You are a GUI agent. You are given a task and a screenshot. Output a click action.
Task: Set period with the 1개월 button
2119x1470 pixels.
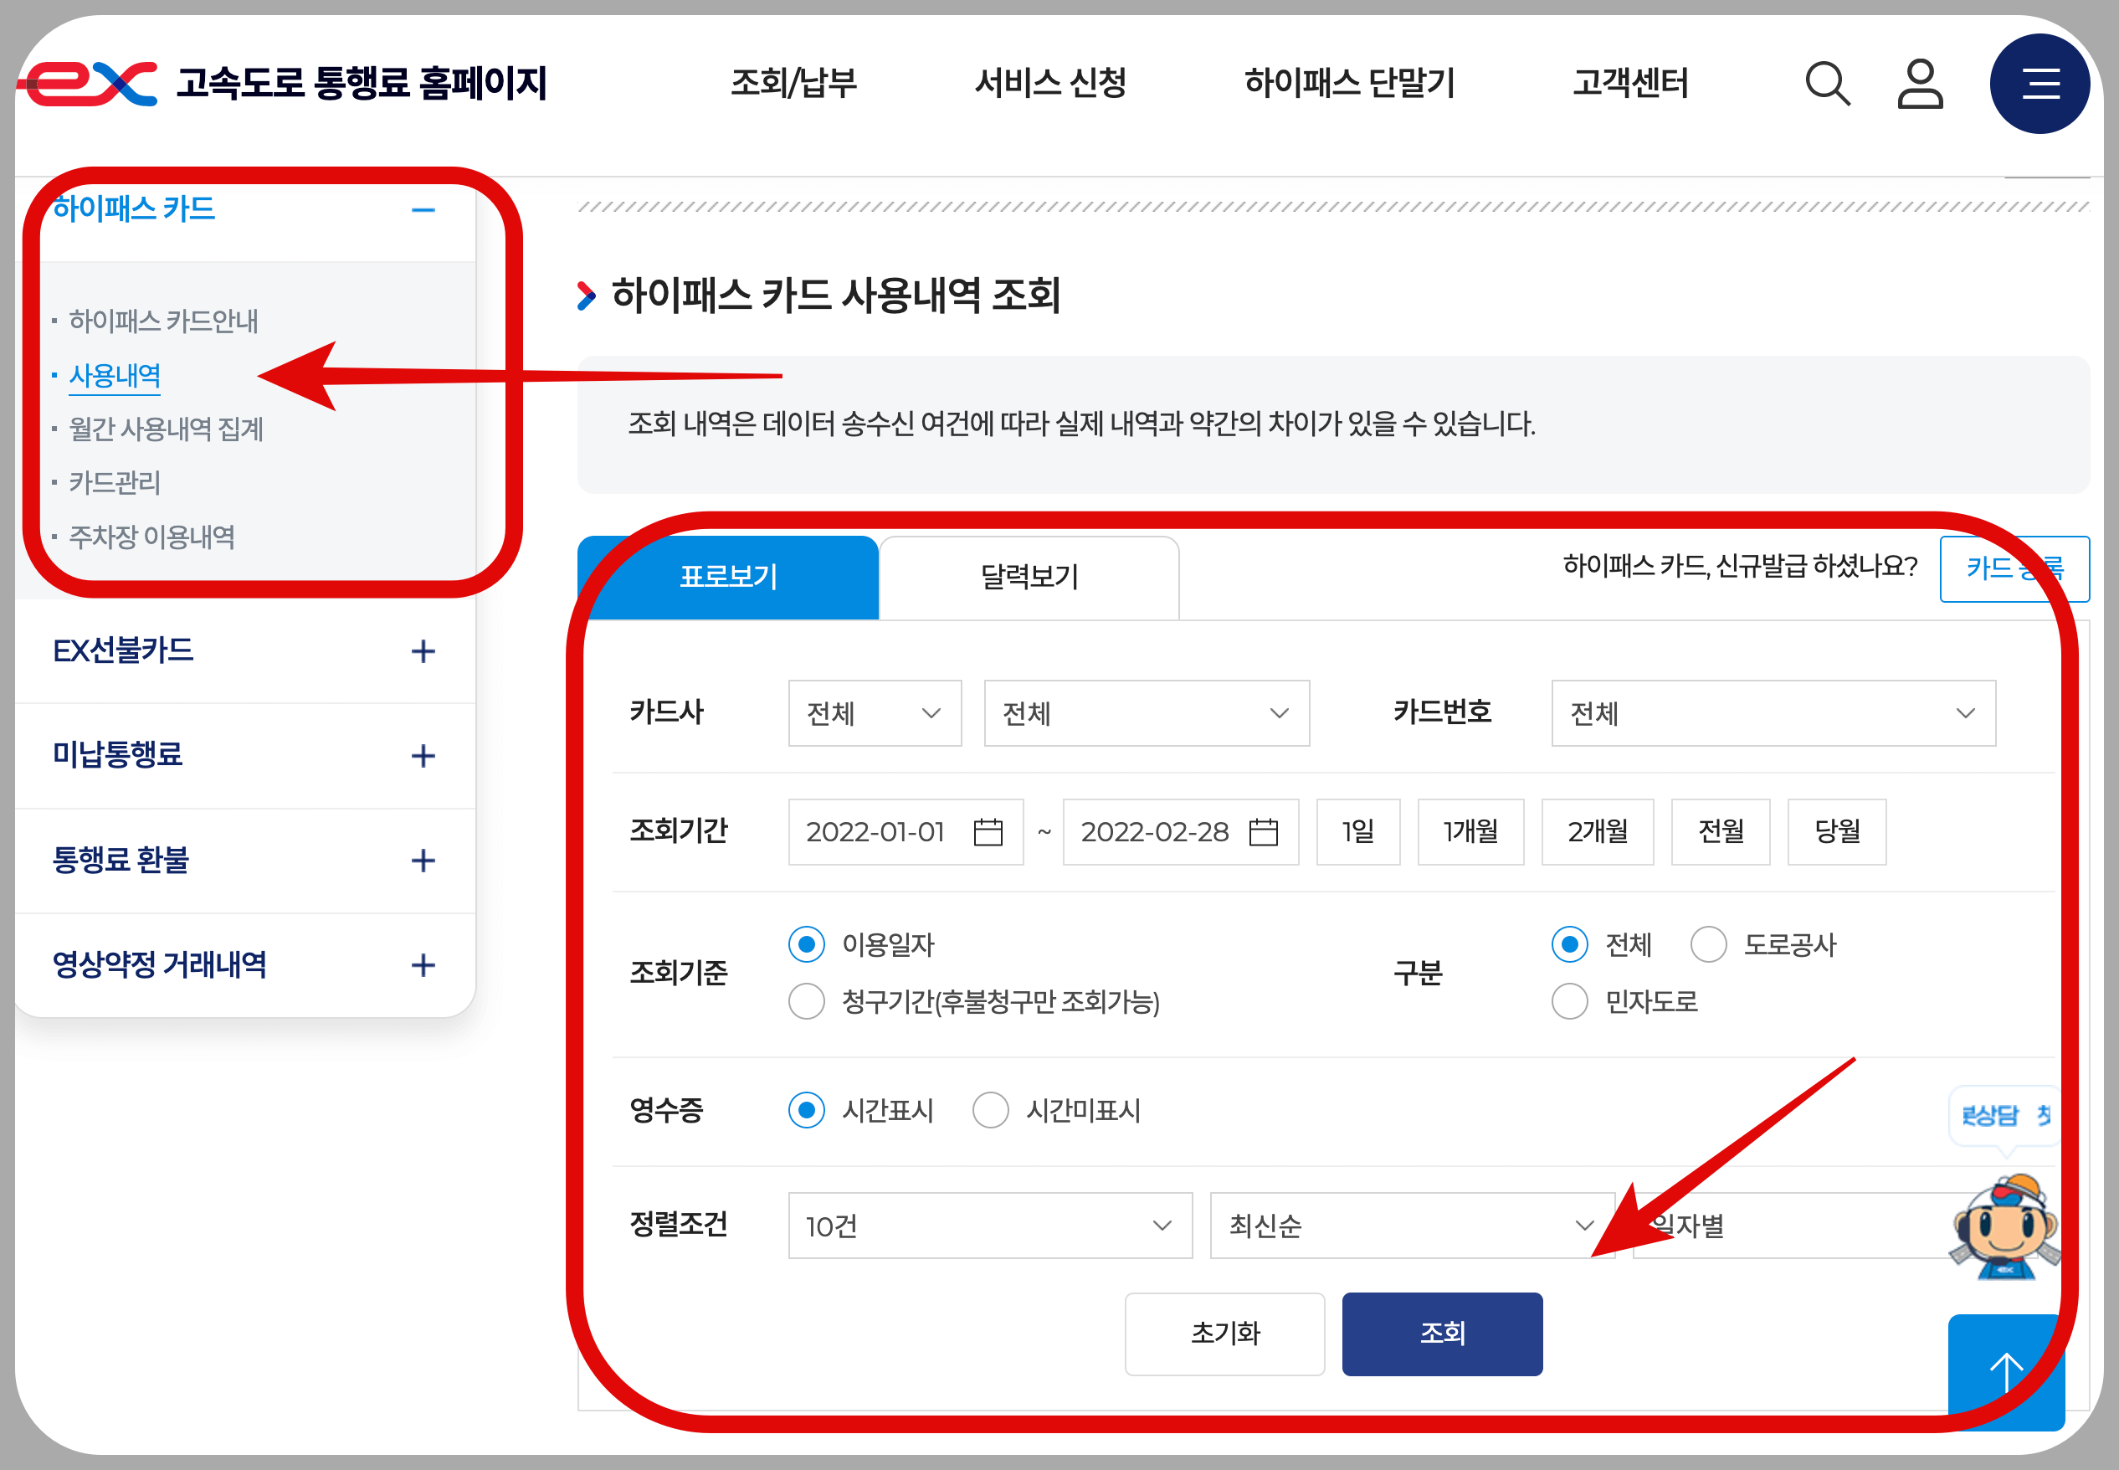1470,832
